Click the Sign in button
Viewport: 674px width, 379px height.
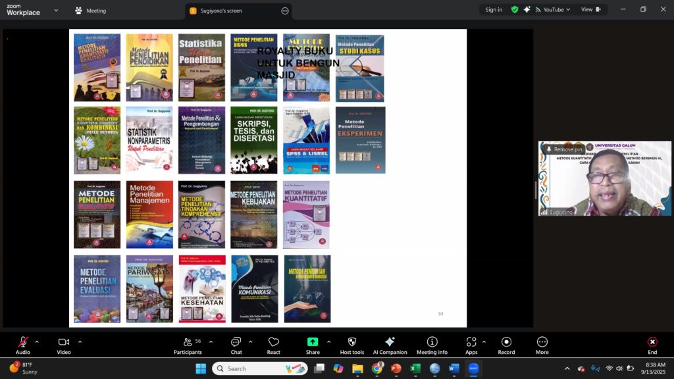point(494,10)
